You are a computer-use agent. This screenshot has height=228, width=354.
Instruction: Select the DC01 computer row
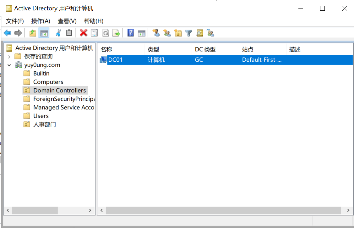click(x=115, y=60)
